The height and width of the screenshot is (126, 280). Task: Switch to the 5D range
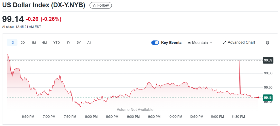click(x=23, y=43)
